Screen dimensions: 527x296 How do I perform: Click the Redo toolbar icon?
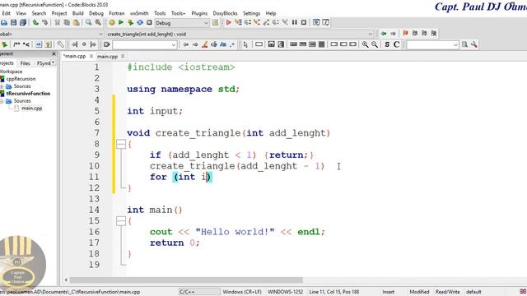tap(44, 22)
